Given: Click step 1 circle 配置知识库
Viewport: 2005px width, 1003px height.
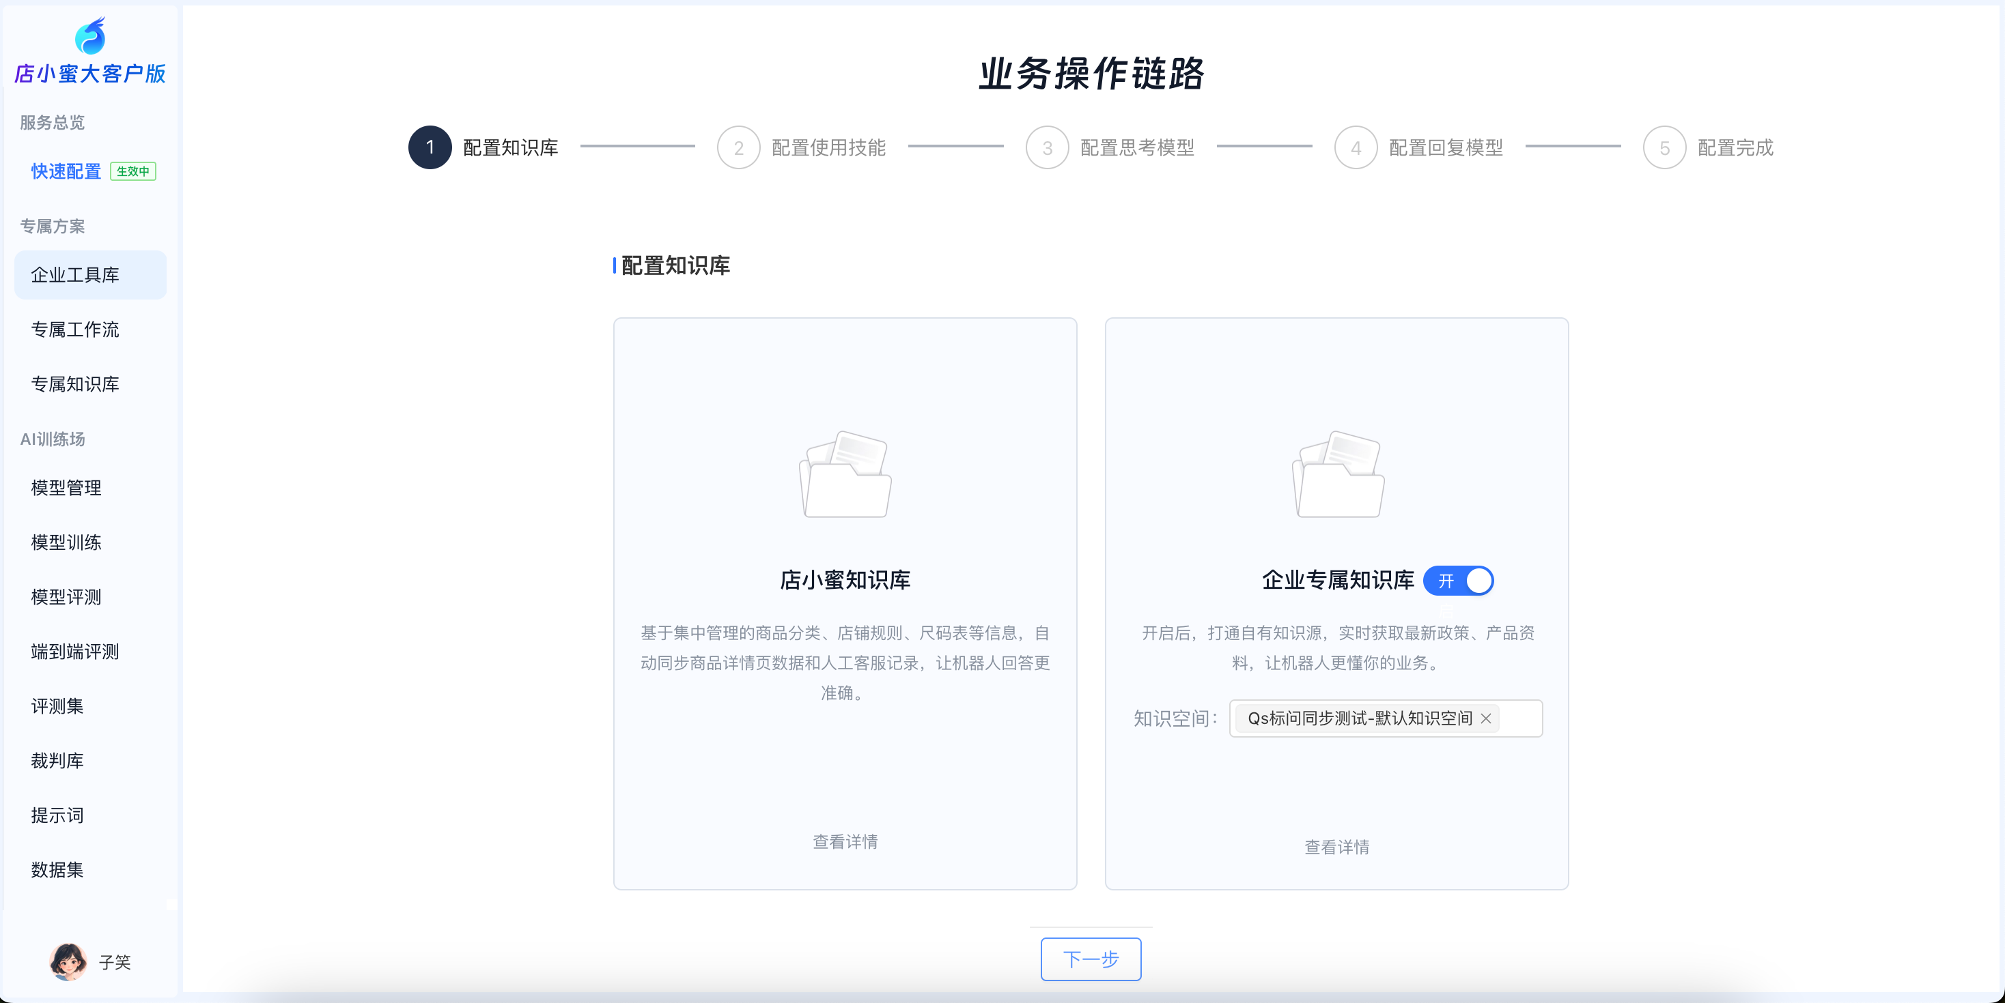Looking at the screenshot, I should pos(430,147).
